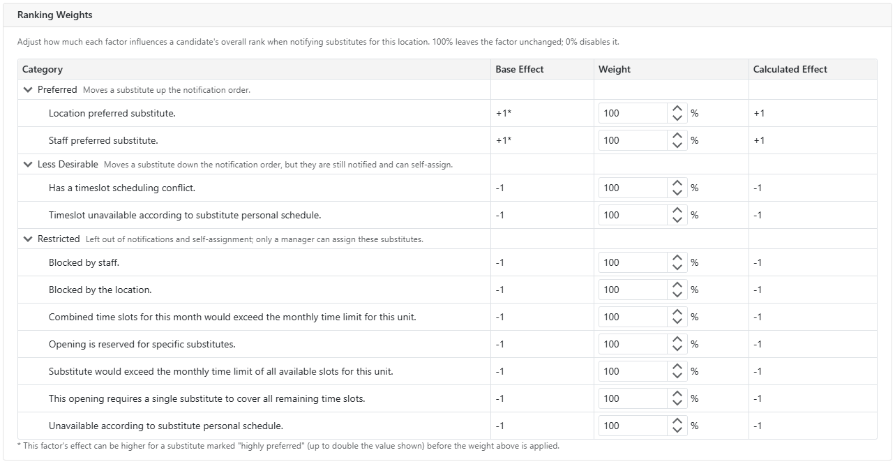Edit weight field for Combined time slots row

tap(633, 317)
